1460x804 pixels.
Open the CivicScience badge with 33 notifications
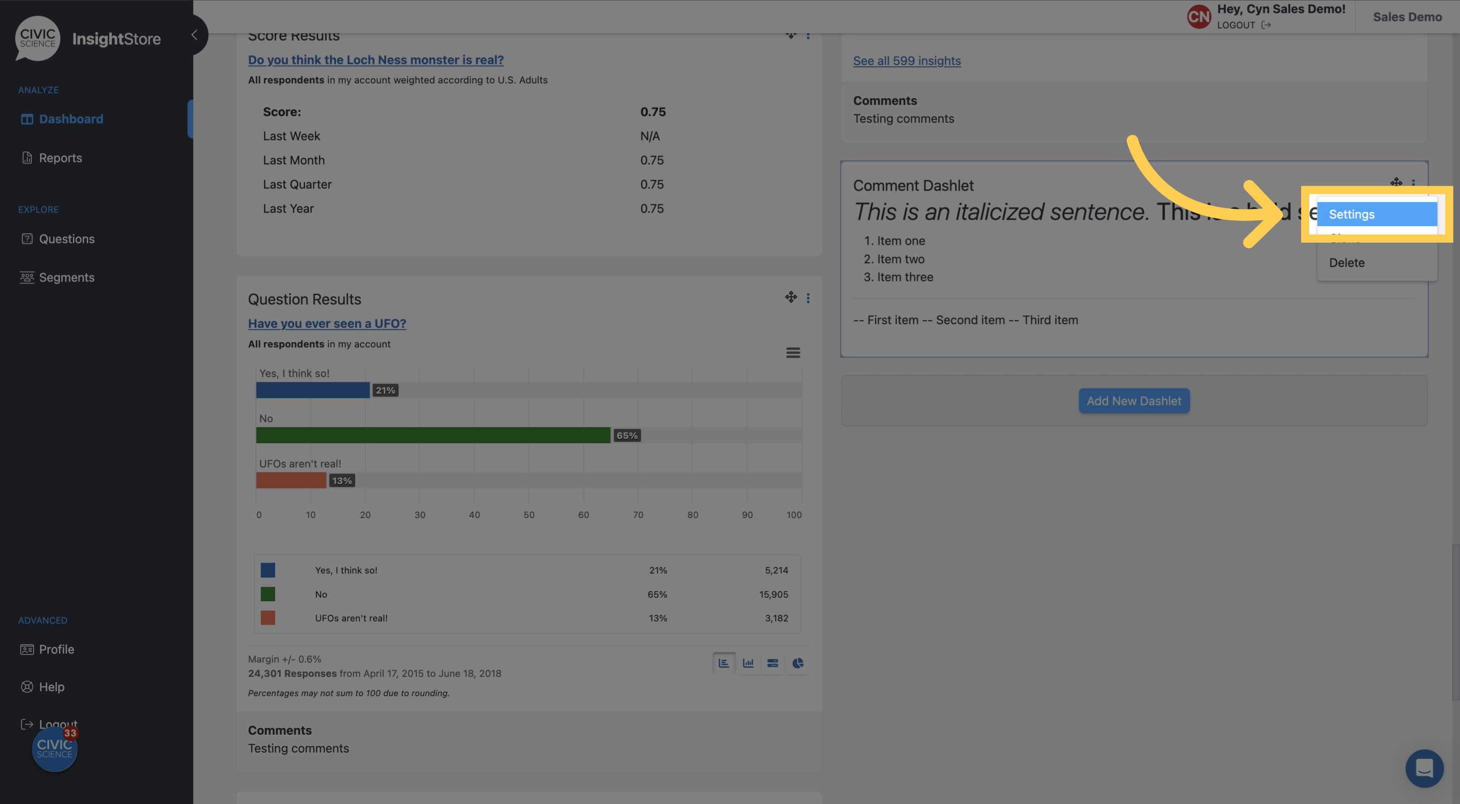click(55, 749)
